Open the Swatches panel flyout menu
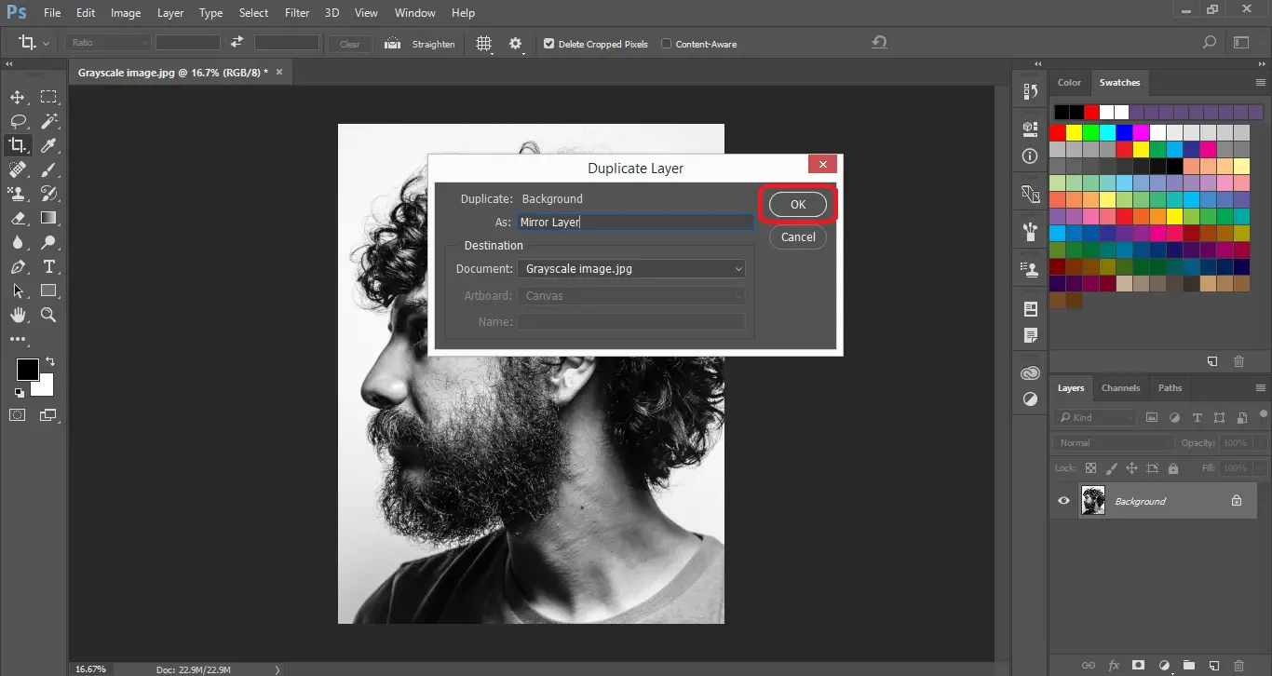Viewport: 1272px width, 676px height. click(x=1262, y=83)
